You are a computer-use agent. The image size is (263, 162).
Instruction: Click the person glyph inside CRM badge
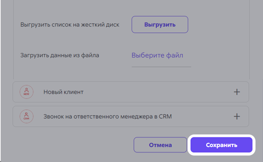(x=26, y=115)
